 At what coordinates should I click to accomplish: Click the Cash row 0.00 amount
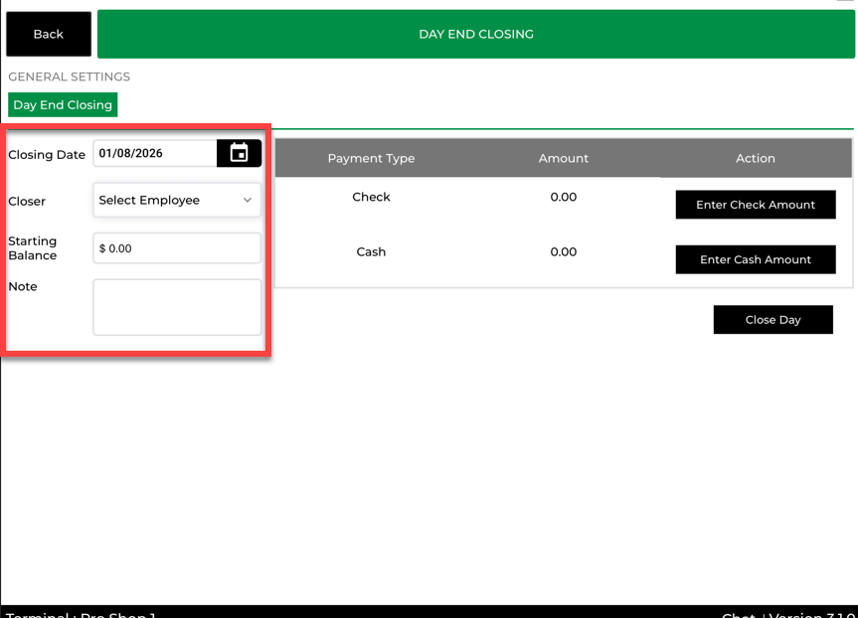coord(563,251)
